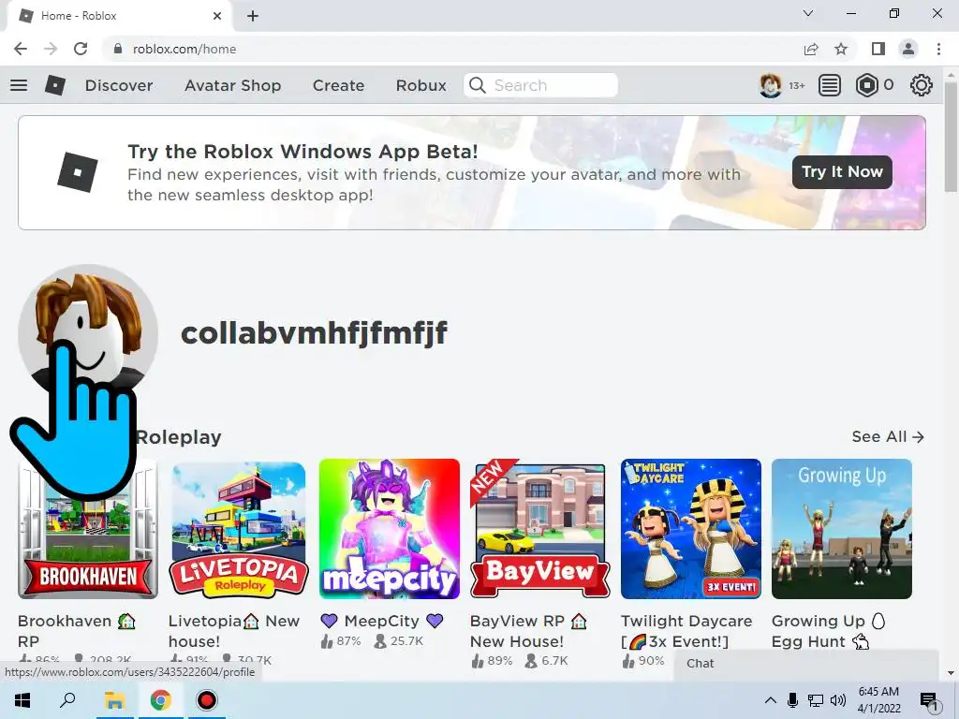Viewport: 959px width, 719px height.
Task: Show hidden system tray icons
Action: click(x=771, y=700)
